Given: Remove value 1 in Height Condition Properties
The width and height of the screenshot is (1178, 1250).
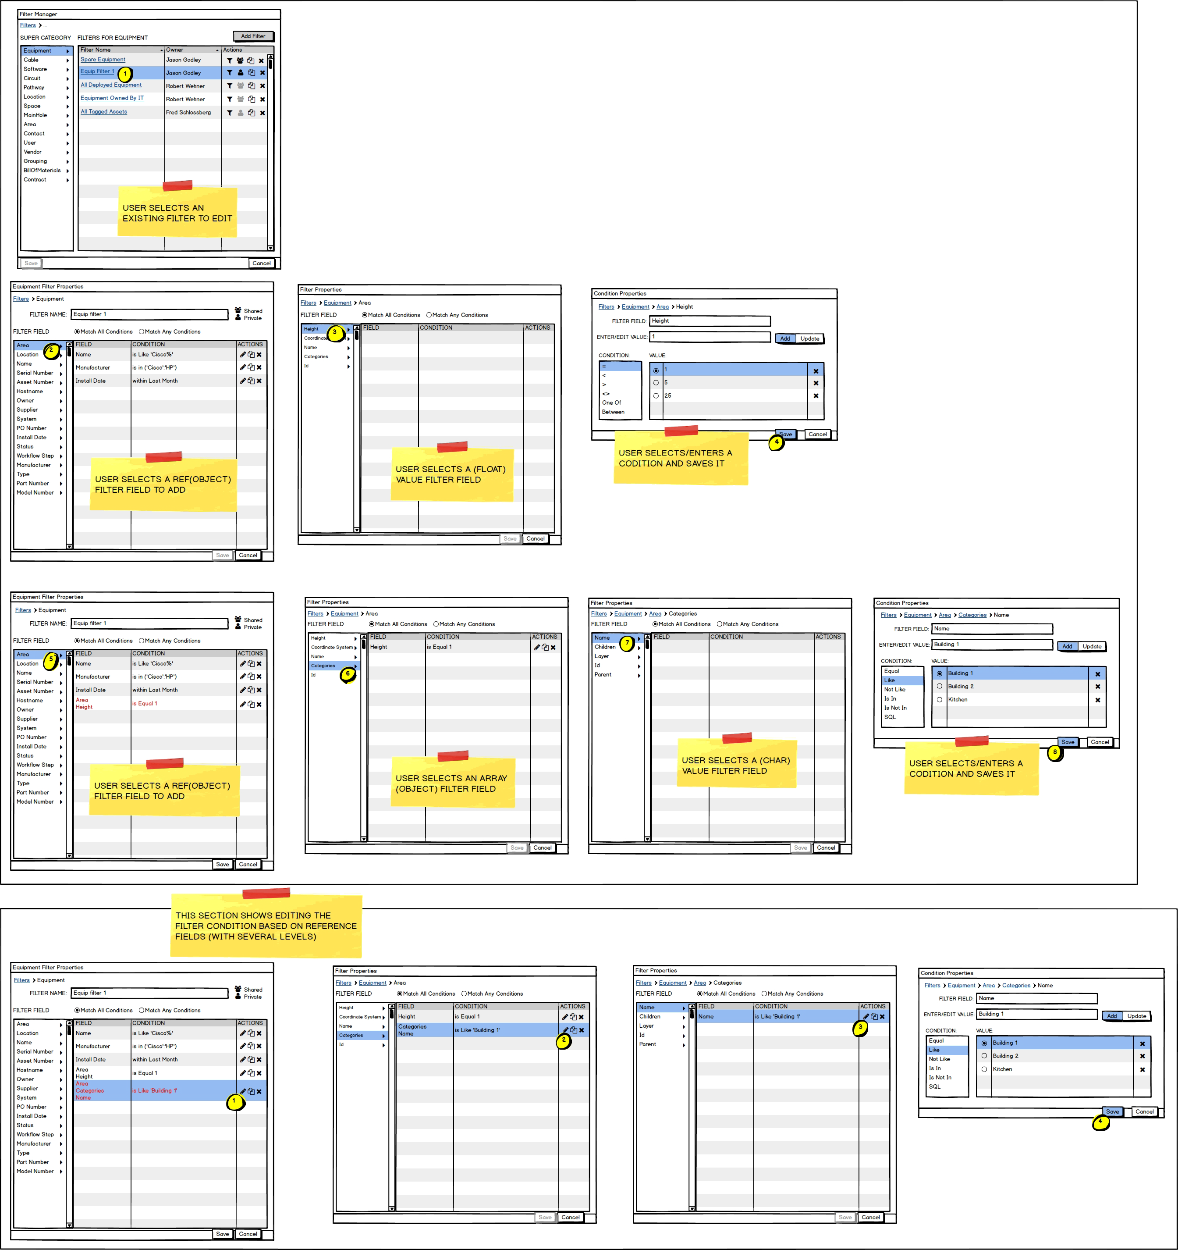Looking at the screenshot, I should coord(816,371).
